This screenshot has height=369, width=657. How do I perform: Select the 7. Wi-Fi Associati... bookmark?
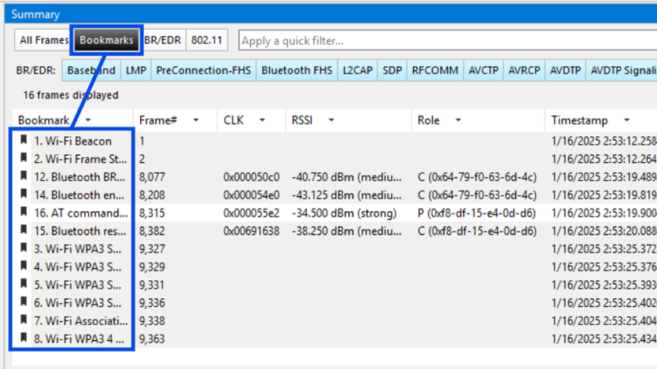tap(81, 321)
